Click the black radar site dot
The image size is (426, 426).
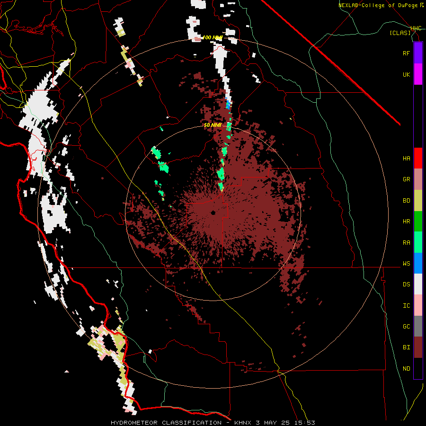[x=213, y=213]
